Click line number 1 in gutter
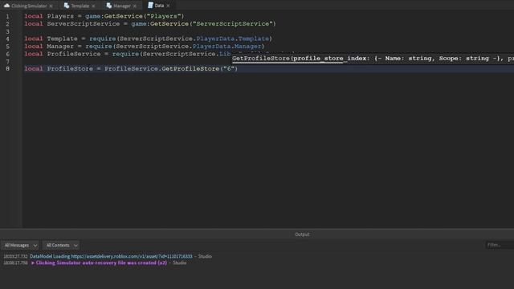This screenshot has height=289, width=514. [x=7, y=16]
